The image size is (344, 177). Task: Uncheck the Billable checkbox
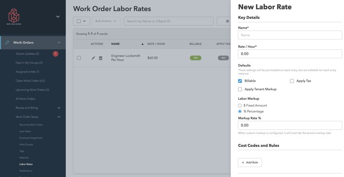tap(240, 81)
